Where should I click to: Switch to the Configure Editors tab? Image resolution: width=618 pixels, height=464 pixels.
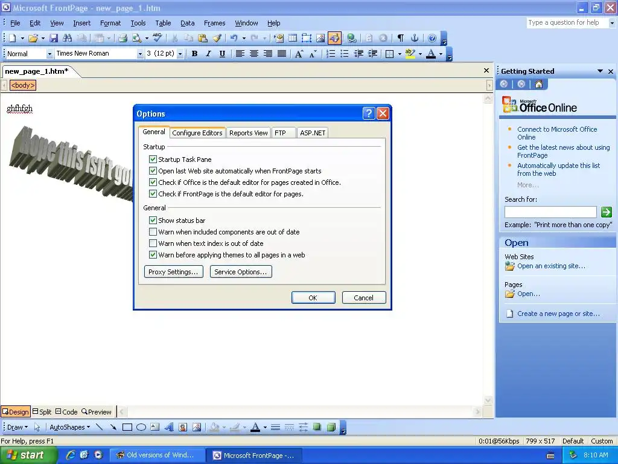point(197,133)
